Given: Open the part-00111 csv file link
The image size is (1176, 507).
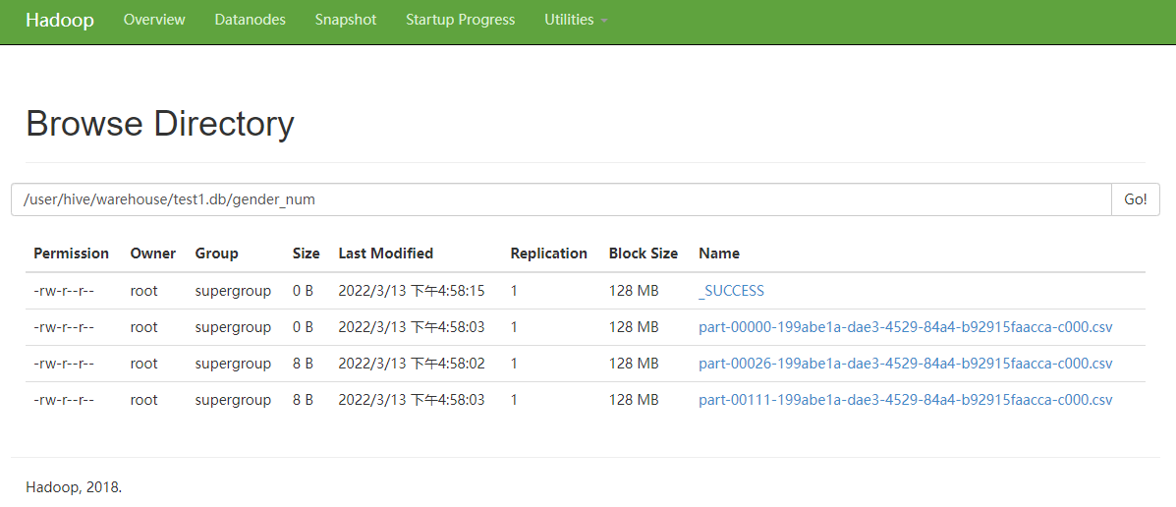Looking at the screenshot, I should point(905,400).
